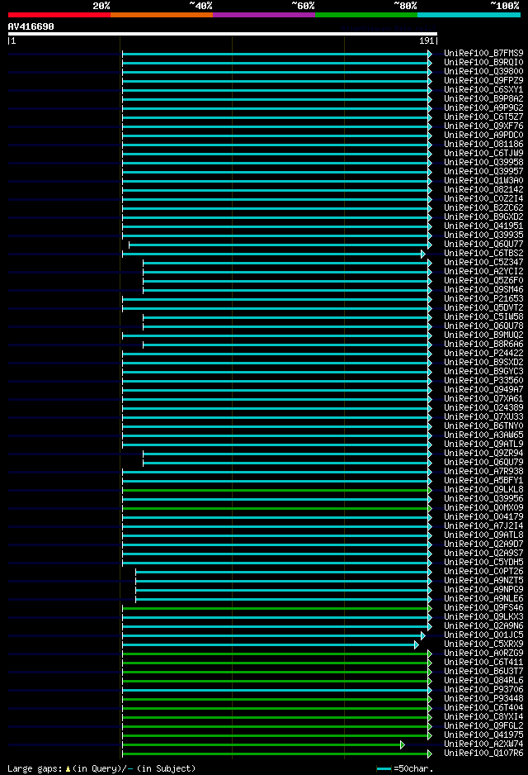Select the UniRef100_C6T411 label

483,663
